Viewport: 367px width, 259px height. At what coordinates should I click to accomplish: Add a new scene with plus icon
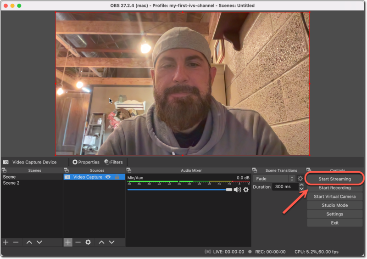click(x=6, y=242)
